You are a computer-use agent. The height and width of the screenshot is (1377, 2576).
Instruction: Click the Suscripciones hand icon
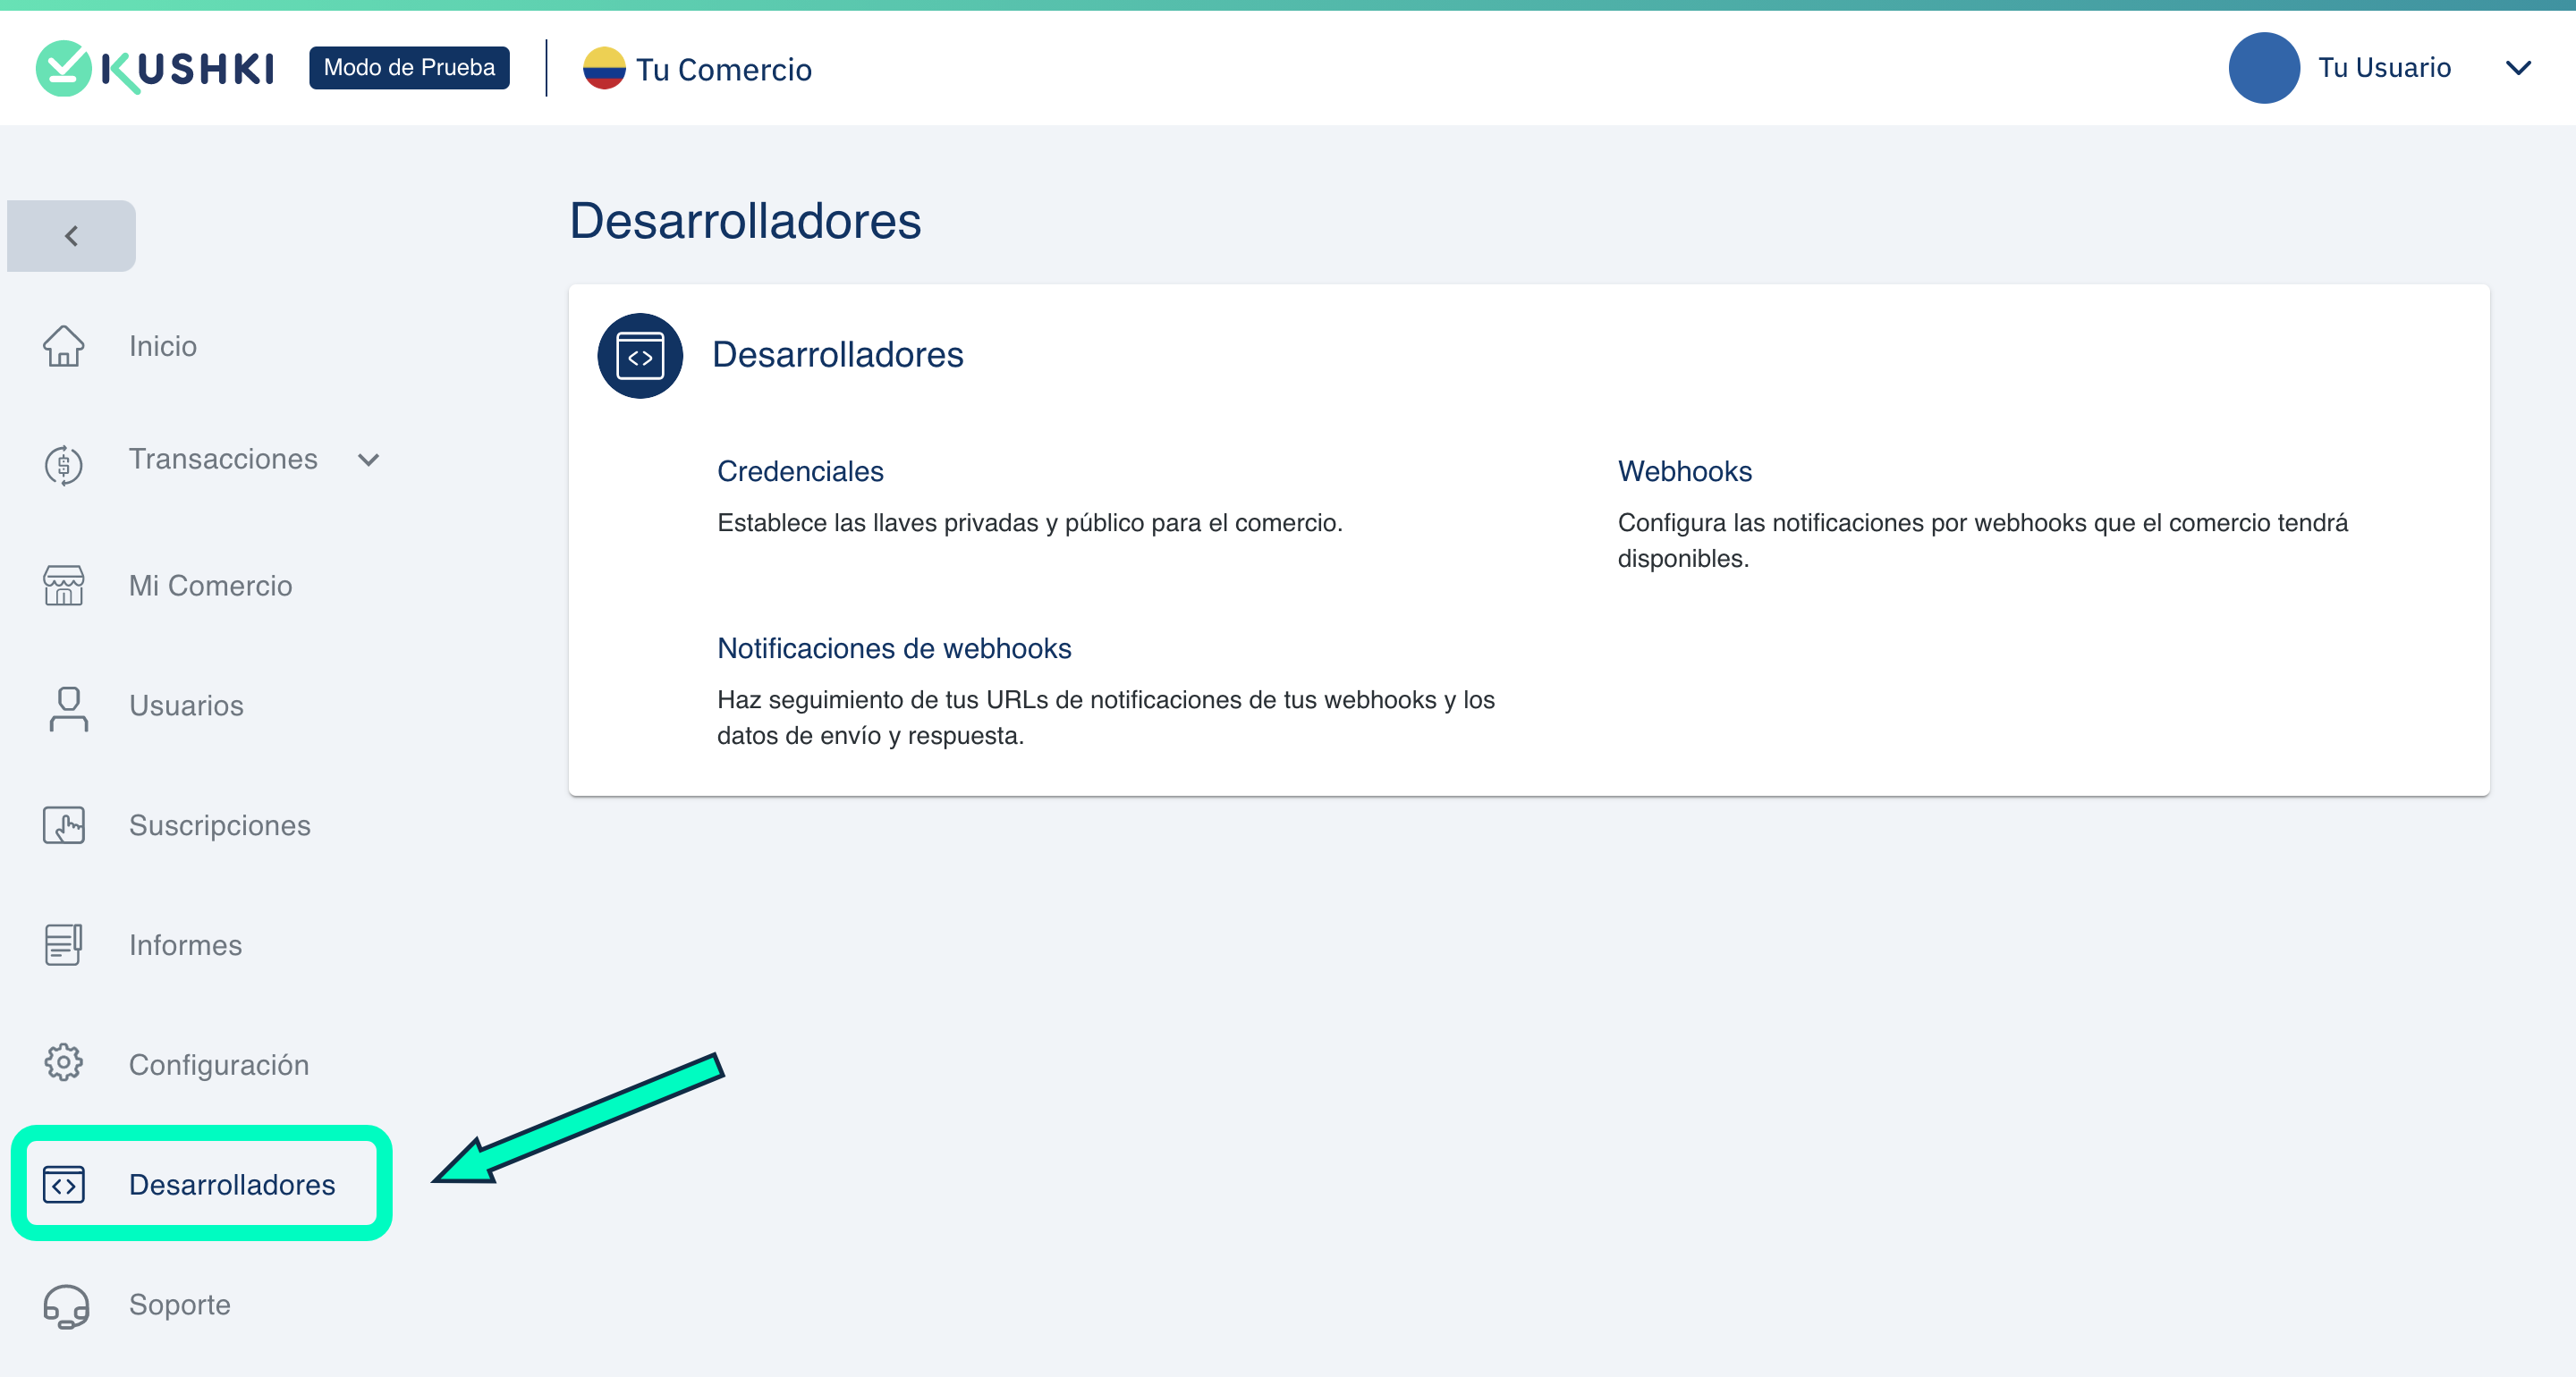(63, 825)
